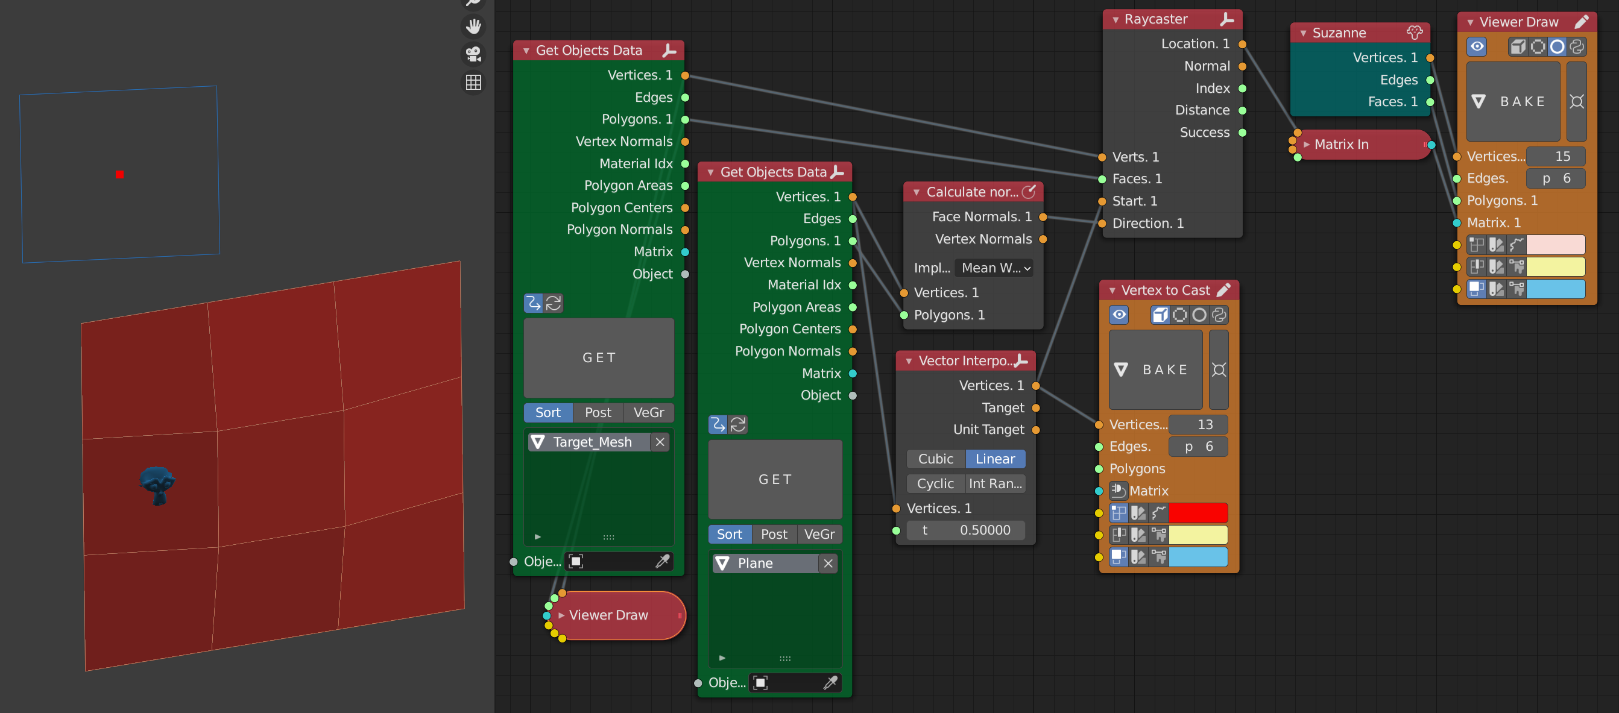Click the Cubic interpolation mode button
The height and width of the screenshot is (713, 1619).
click(x=935, y=458)
